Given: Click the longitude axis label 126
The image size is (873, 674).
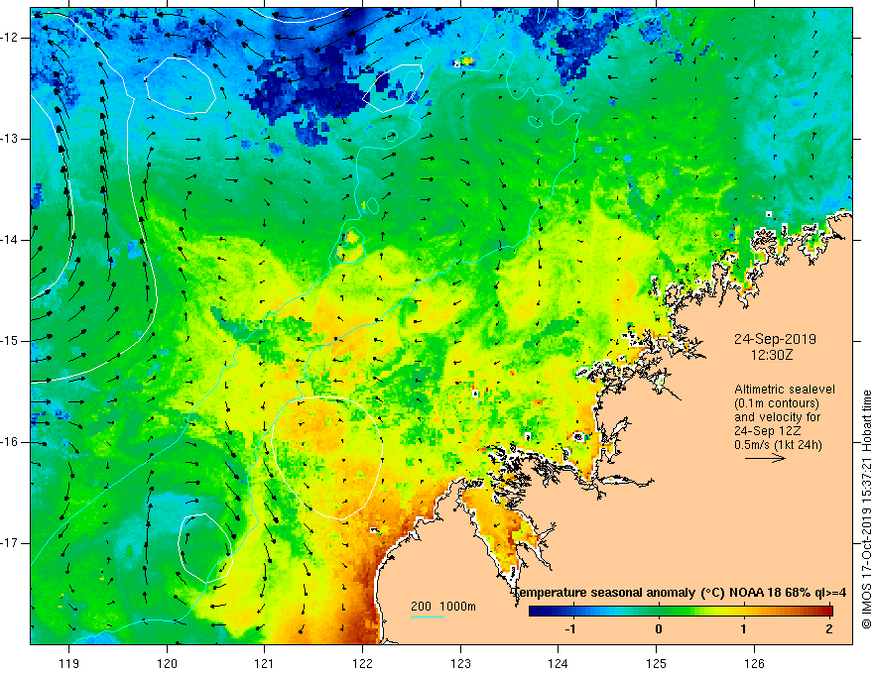Looking at the screenshot, I should pos(754,663).
